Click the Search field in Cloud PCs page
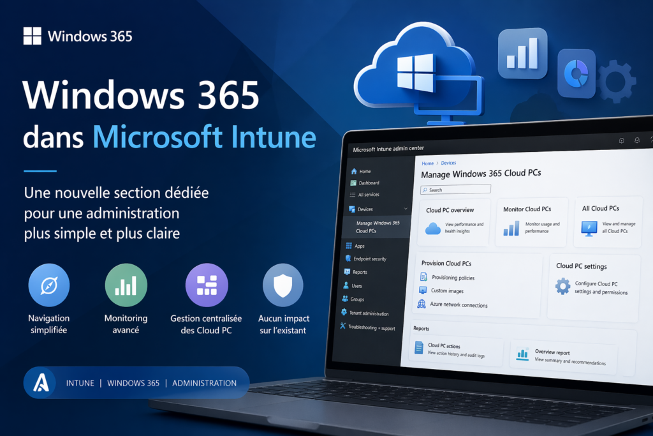The width and height of the screenshot is (653, 436). (455, 189)
